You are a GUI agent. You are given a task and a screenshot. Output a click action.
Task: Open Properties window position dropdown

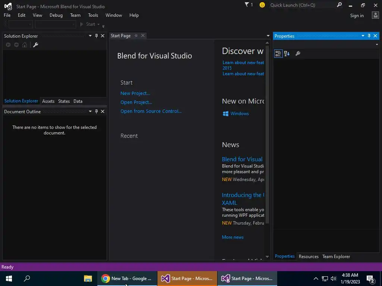363,36
